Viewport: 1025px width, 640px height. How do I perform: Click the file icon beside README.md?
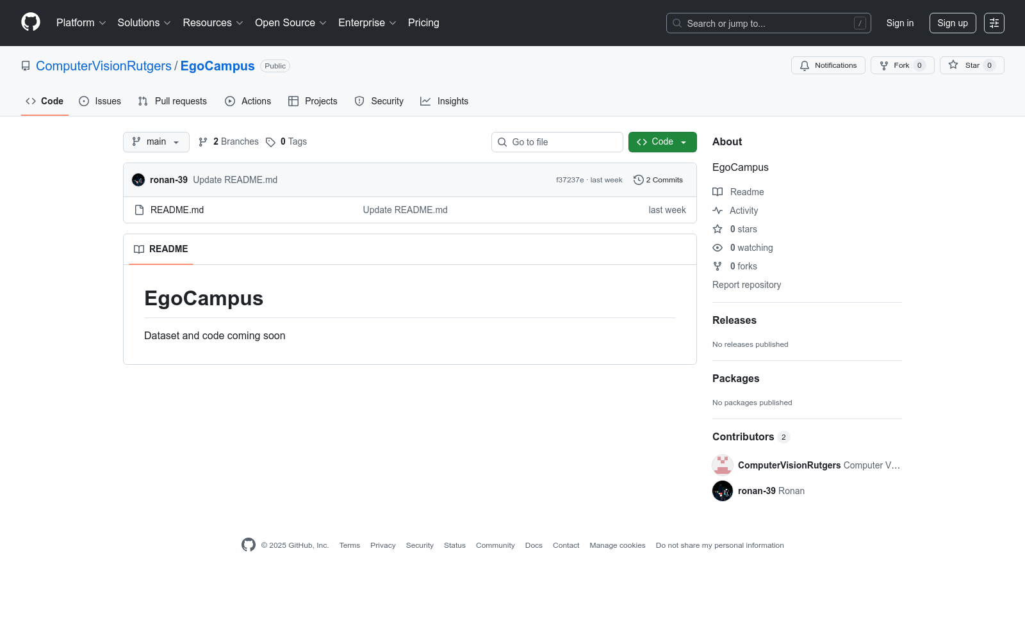click(139, 210)
